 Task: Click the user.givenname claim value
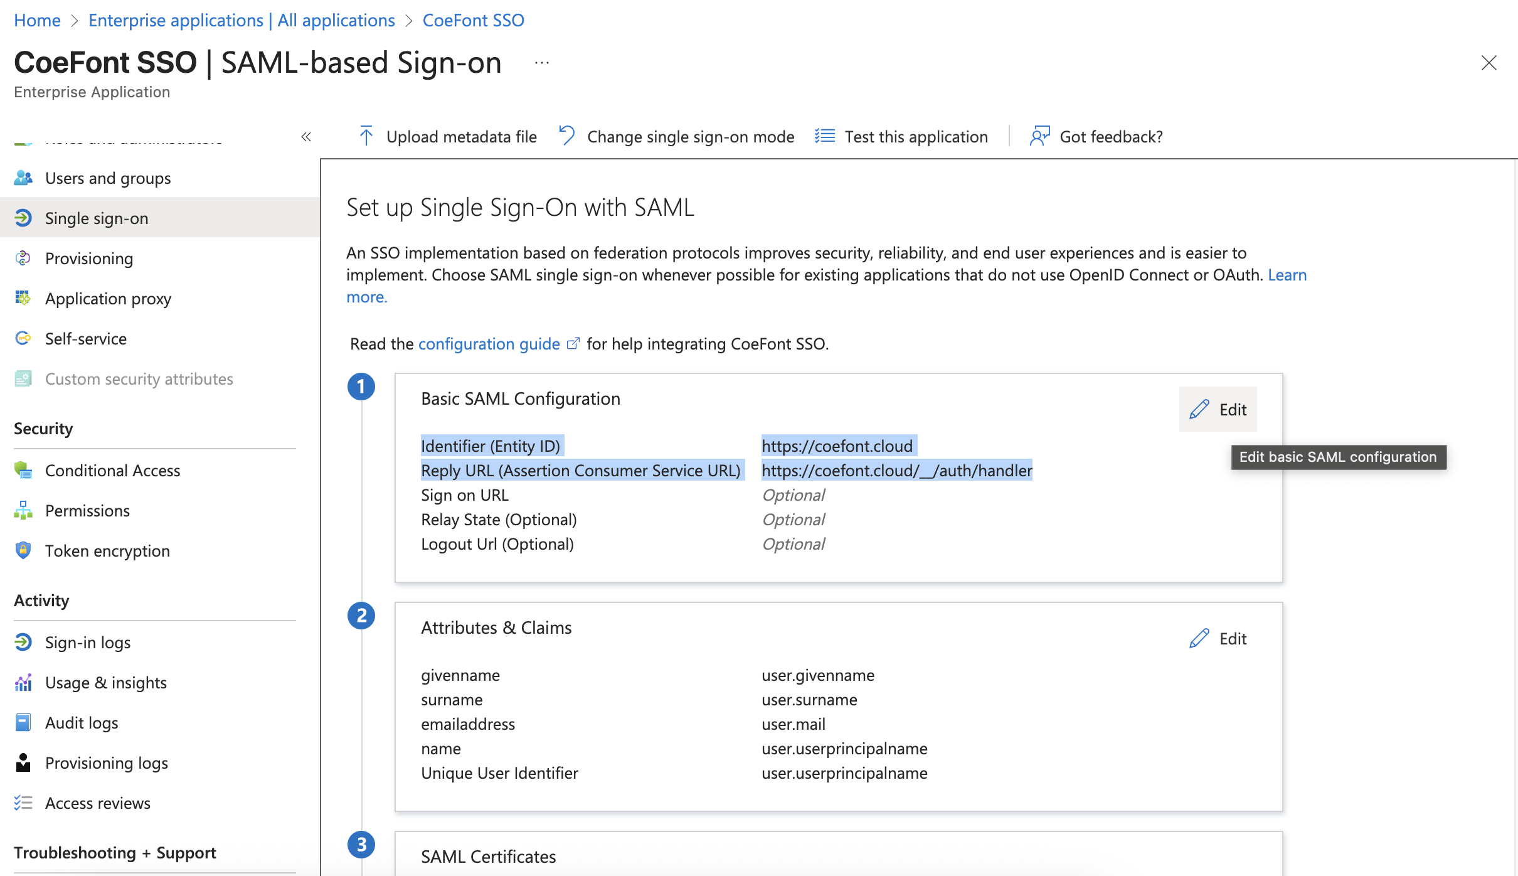(x=818, y=675)
